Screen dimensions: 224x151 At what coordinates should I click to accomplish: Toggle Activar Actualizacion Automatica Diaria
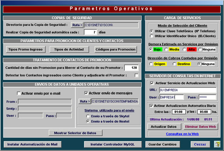(151, 106)
